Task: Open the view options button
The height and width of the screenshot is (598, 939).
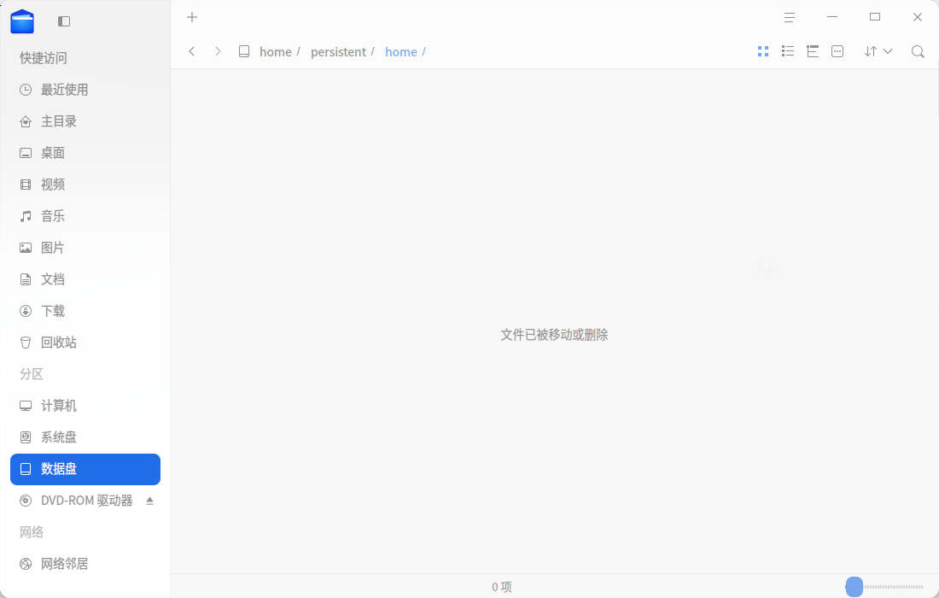Action: coord(837,51)
